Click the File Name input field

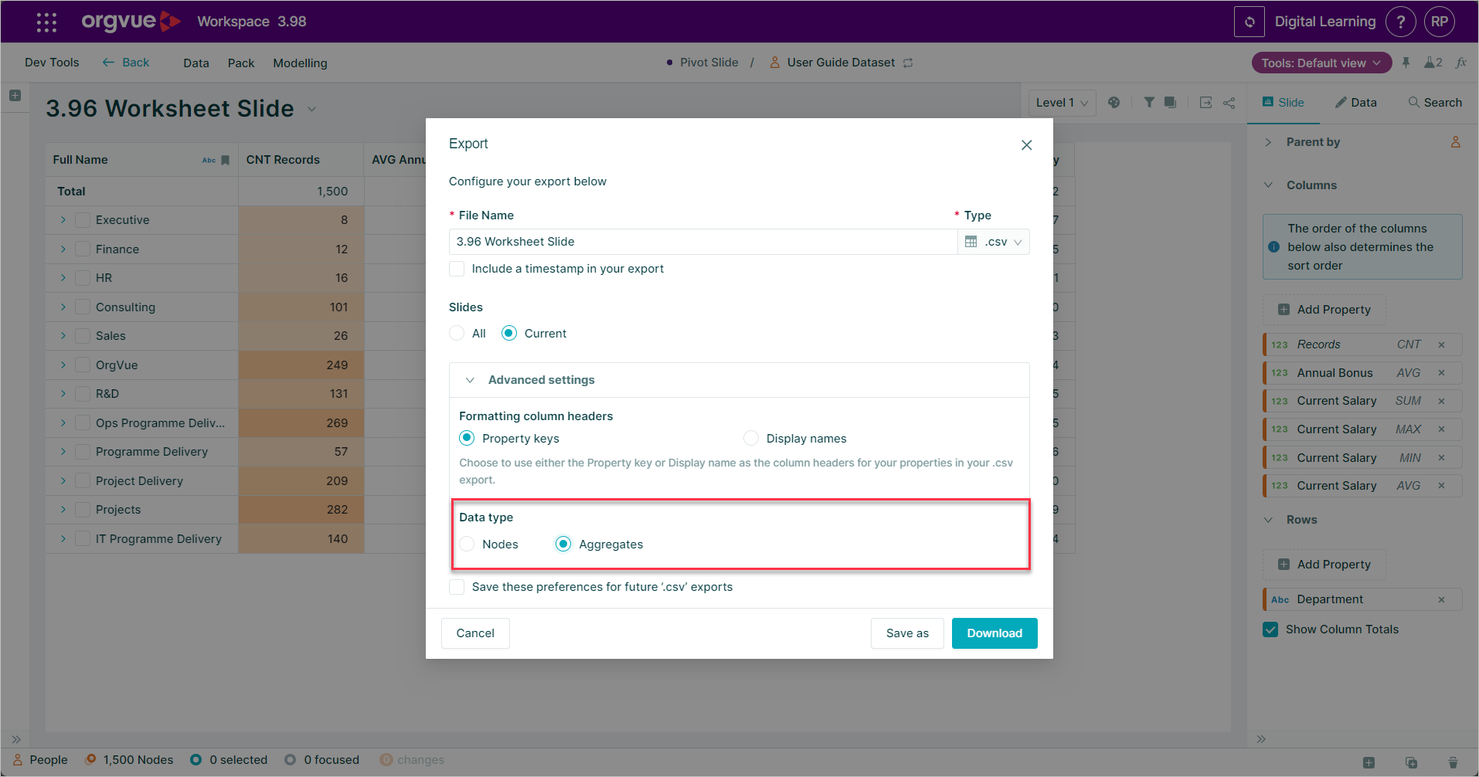tap(703, 242)
